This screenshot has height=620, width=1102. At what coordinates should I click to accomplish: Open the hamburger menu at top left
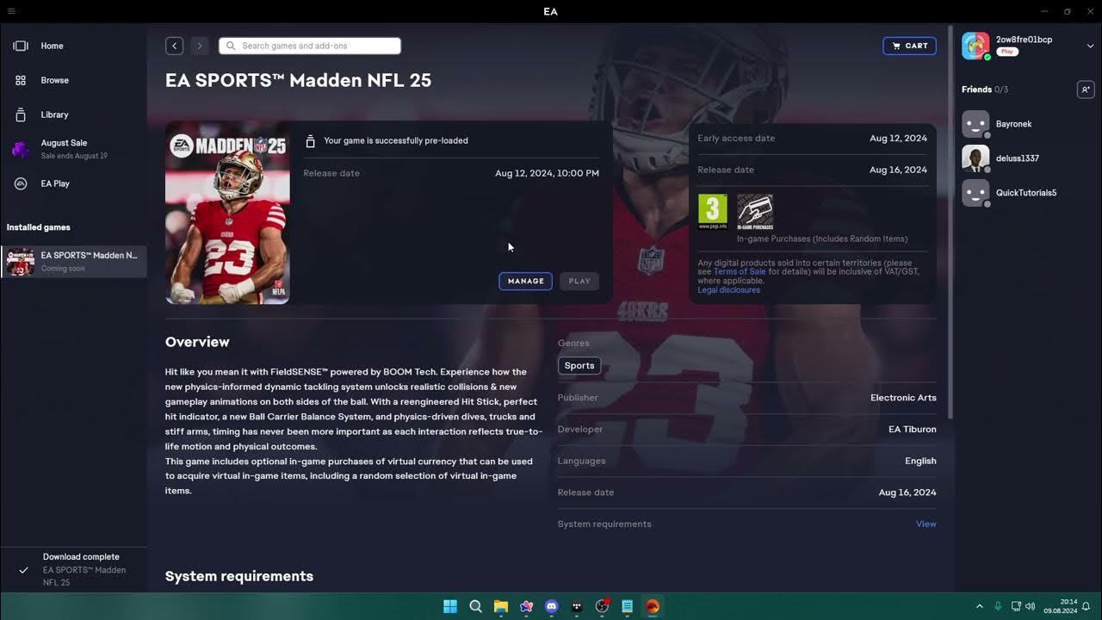click(10, 11)
